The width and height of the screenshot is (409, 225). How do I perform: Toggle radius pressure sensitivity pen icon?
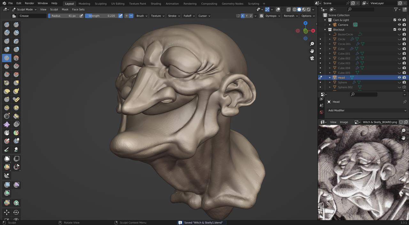81,16
